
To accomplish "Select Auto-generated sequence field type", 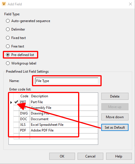I will coord(28,21).
